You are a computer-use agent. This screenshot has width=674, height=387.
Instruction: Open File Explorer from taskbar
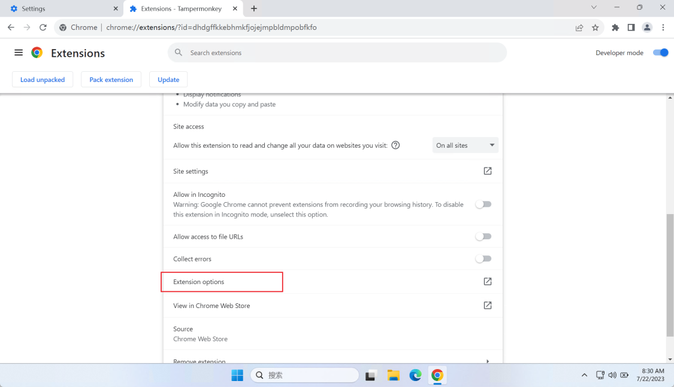(x=393, y=376)
